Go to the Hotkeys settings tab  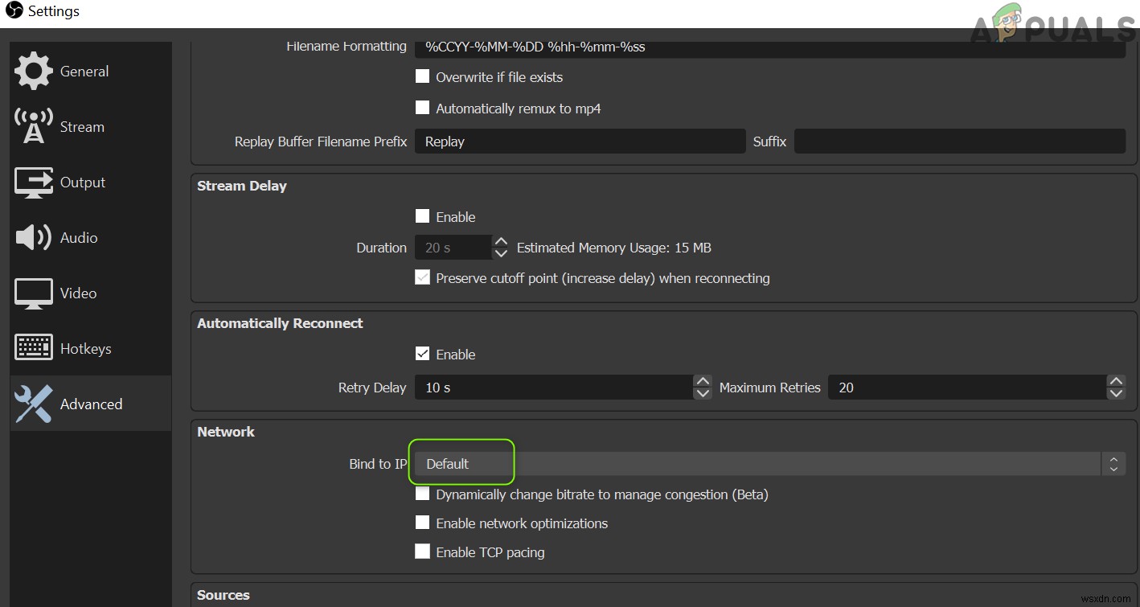85,349
